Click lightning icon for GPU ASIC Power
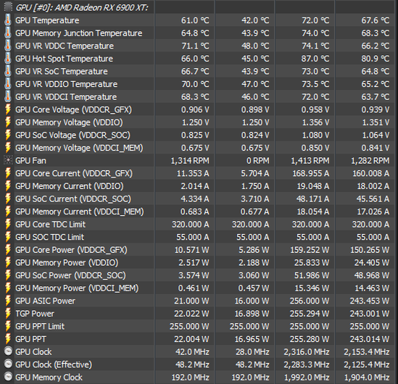 (8, 301)
